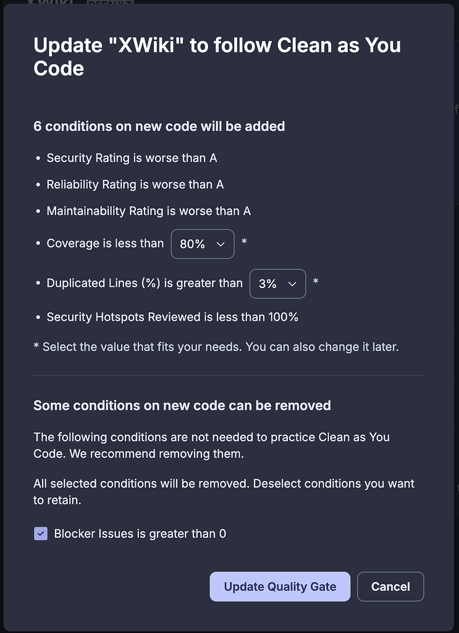Click the asterisk next to Coverage dropdown
The width and height of the screenshot is (459, 633).
244,242
